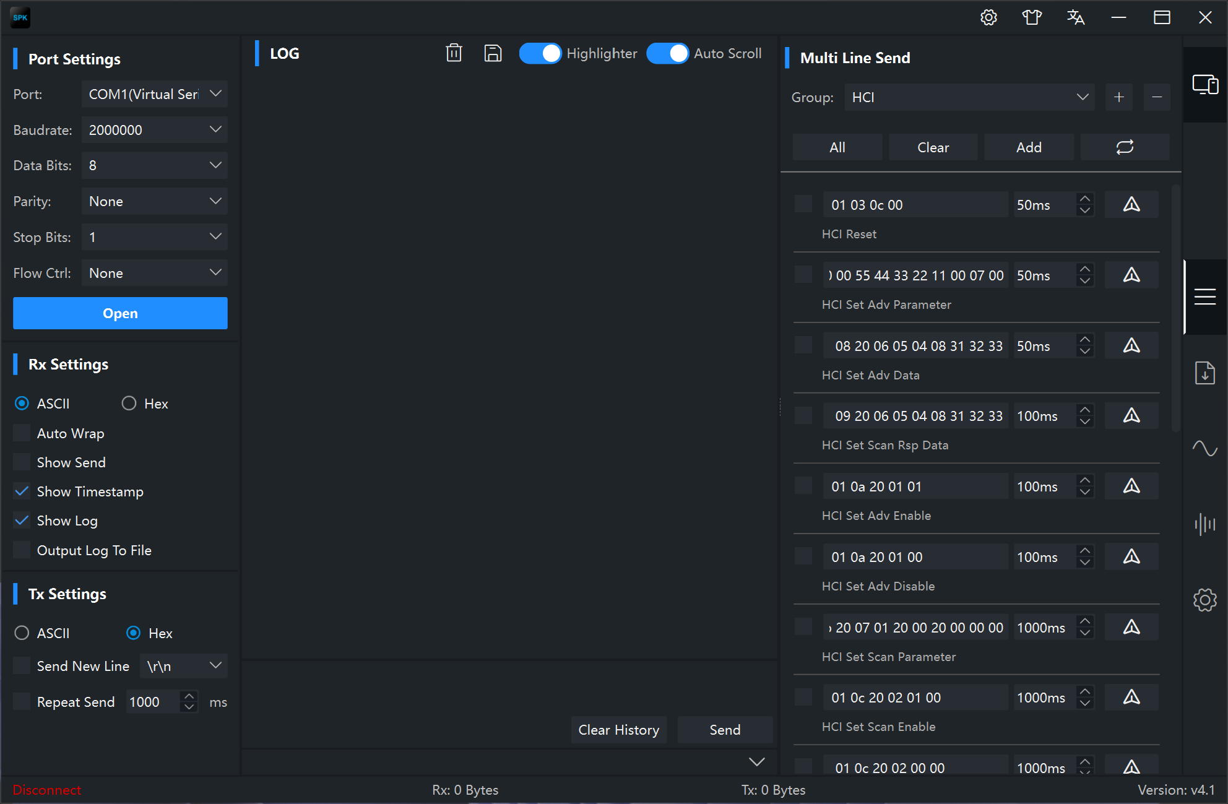Send the HCI Set Scan Rsp Data line
This screenshot has height=804, width=1228.
[1131, 415]
